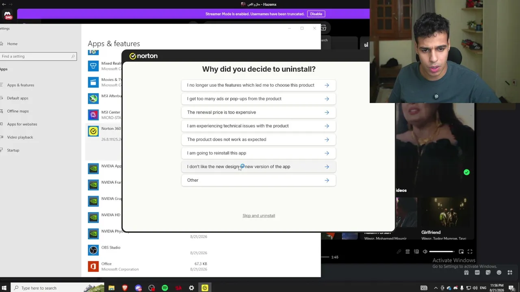
Task: Open Norton icon in the taskbar
Action: (x=205, y=288)
